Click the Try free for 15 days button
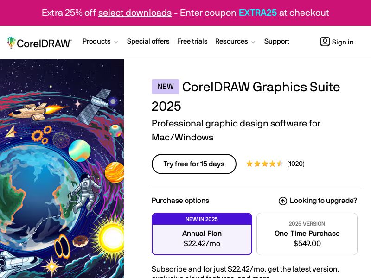This screenshot has height=278, width=371. (194, 164)
